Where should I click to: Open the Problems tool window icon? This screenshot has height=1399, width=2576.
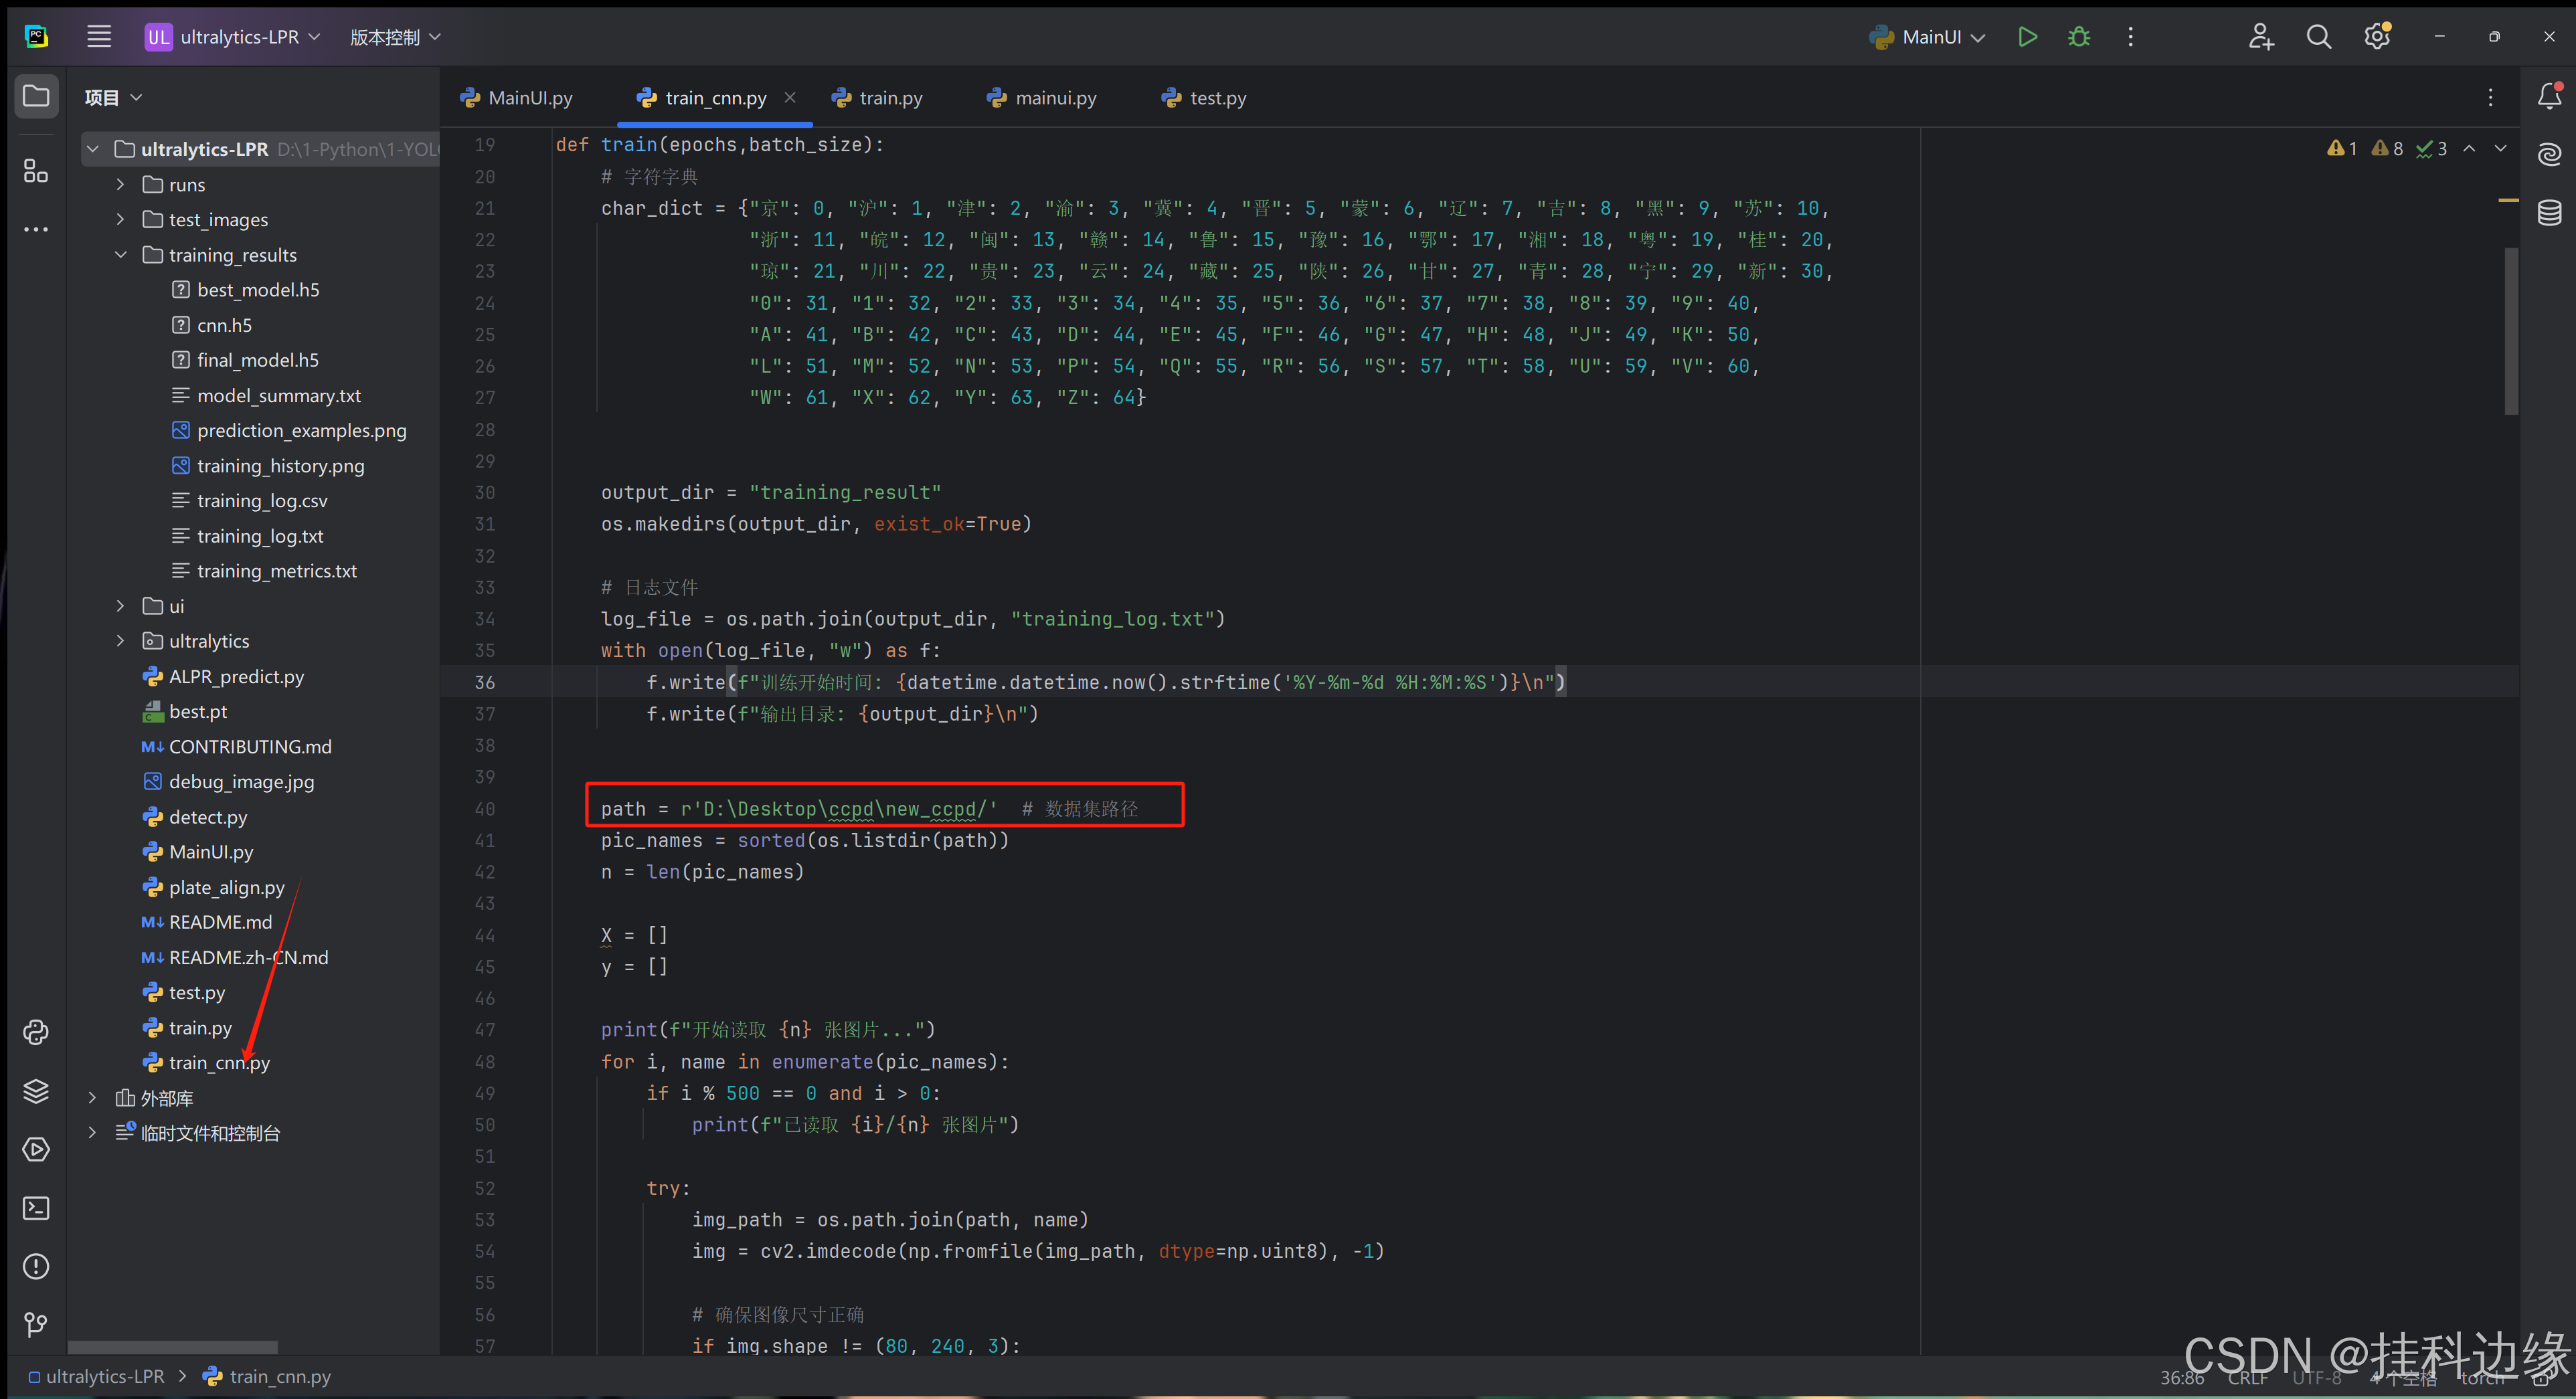36,1266
